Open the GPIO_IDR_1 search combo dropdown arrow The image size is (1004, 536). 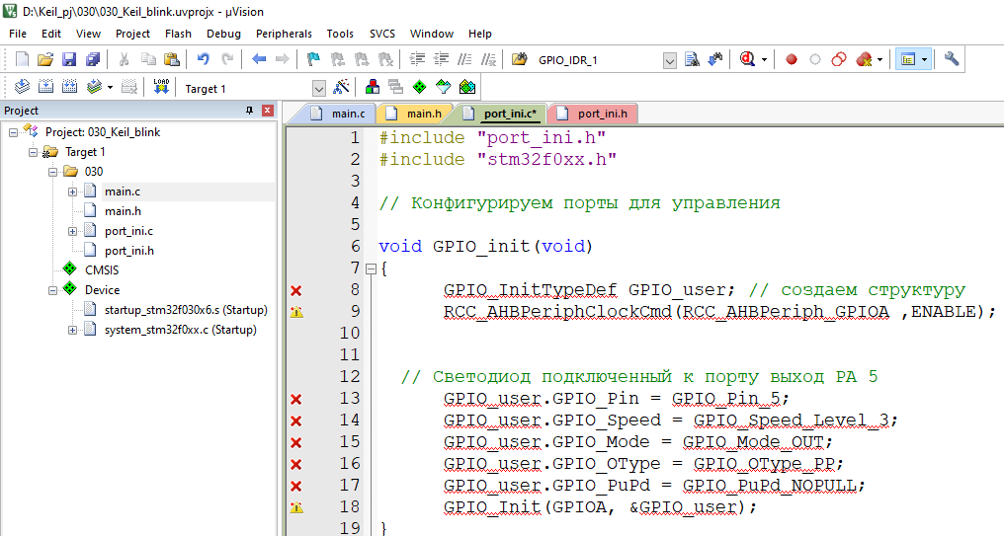[669, 61]
